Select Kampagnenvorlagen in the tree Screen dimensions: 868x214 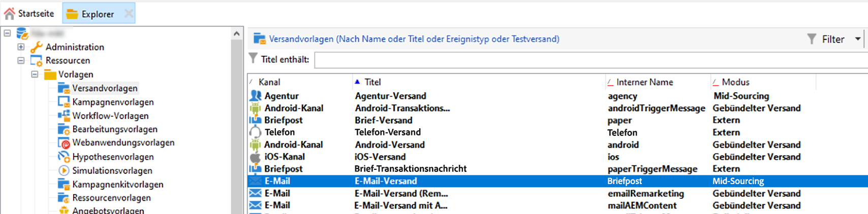point(112,102)
